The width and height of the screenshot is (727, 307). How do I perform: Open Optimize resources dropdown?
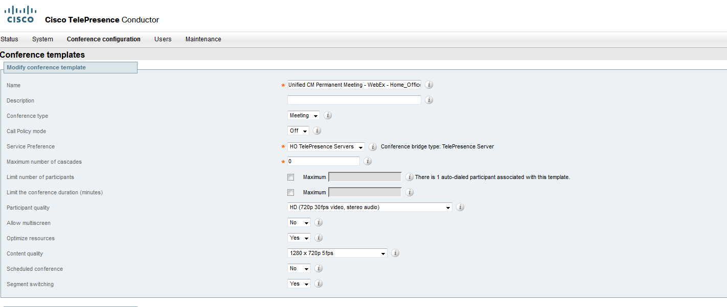click(x=299, y=238)
